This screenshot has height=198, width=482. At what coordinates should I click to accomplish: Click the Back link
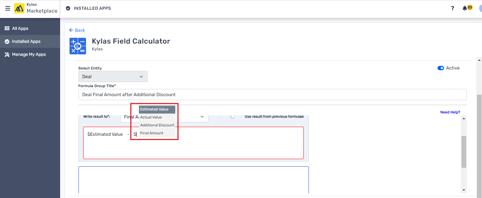[77, 30]
